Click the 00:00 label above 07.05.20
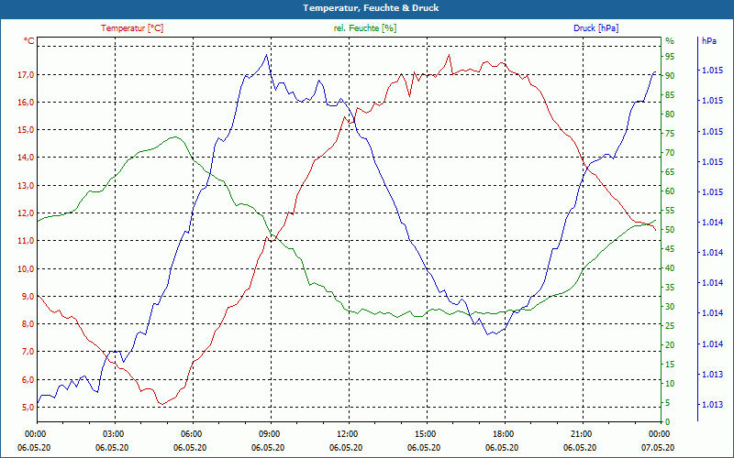This screenshot has width=734, height=458. [659, 433]
